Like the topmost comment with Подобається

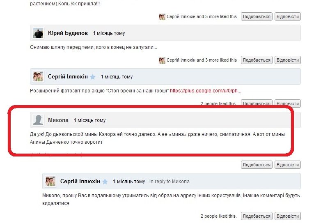[257, 16]
